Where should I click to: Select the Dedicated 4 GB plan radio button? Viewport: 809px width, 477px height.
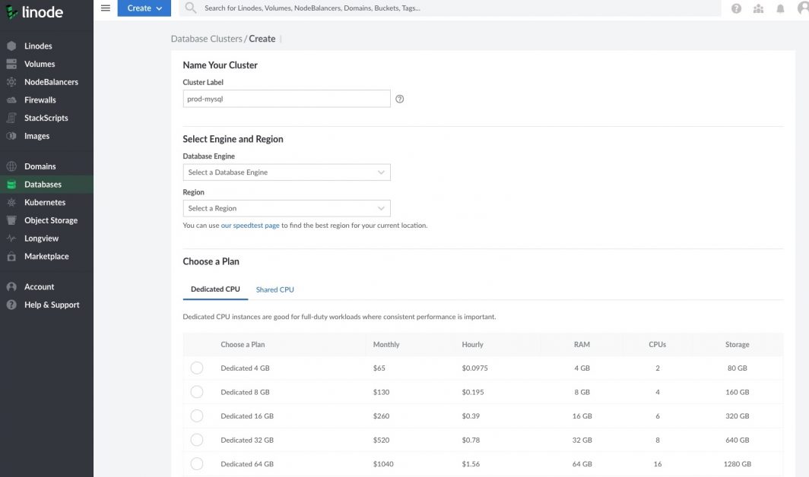click(197, 368)
